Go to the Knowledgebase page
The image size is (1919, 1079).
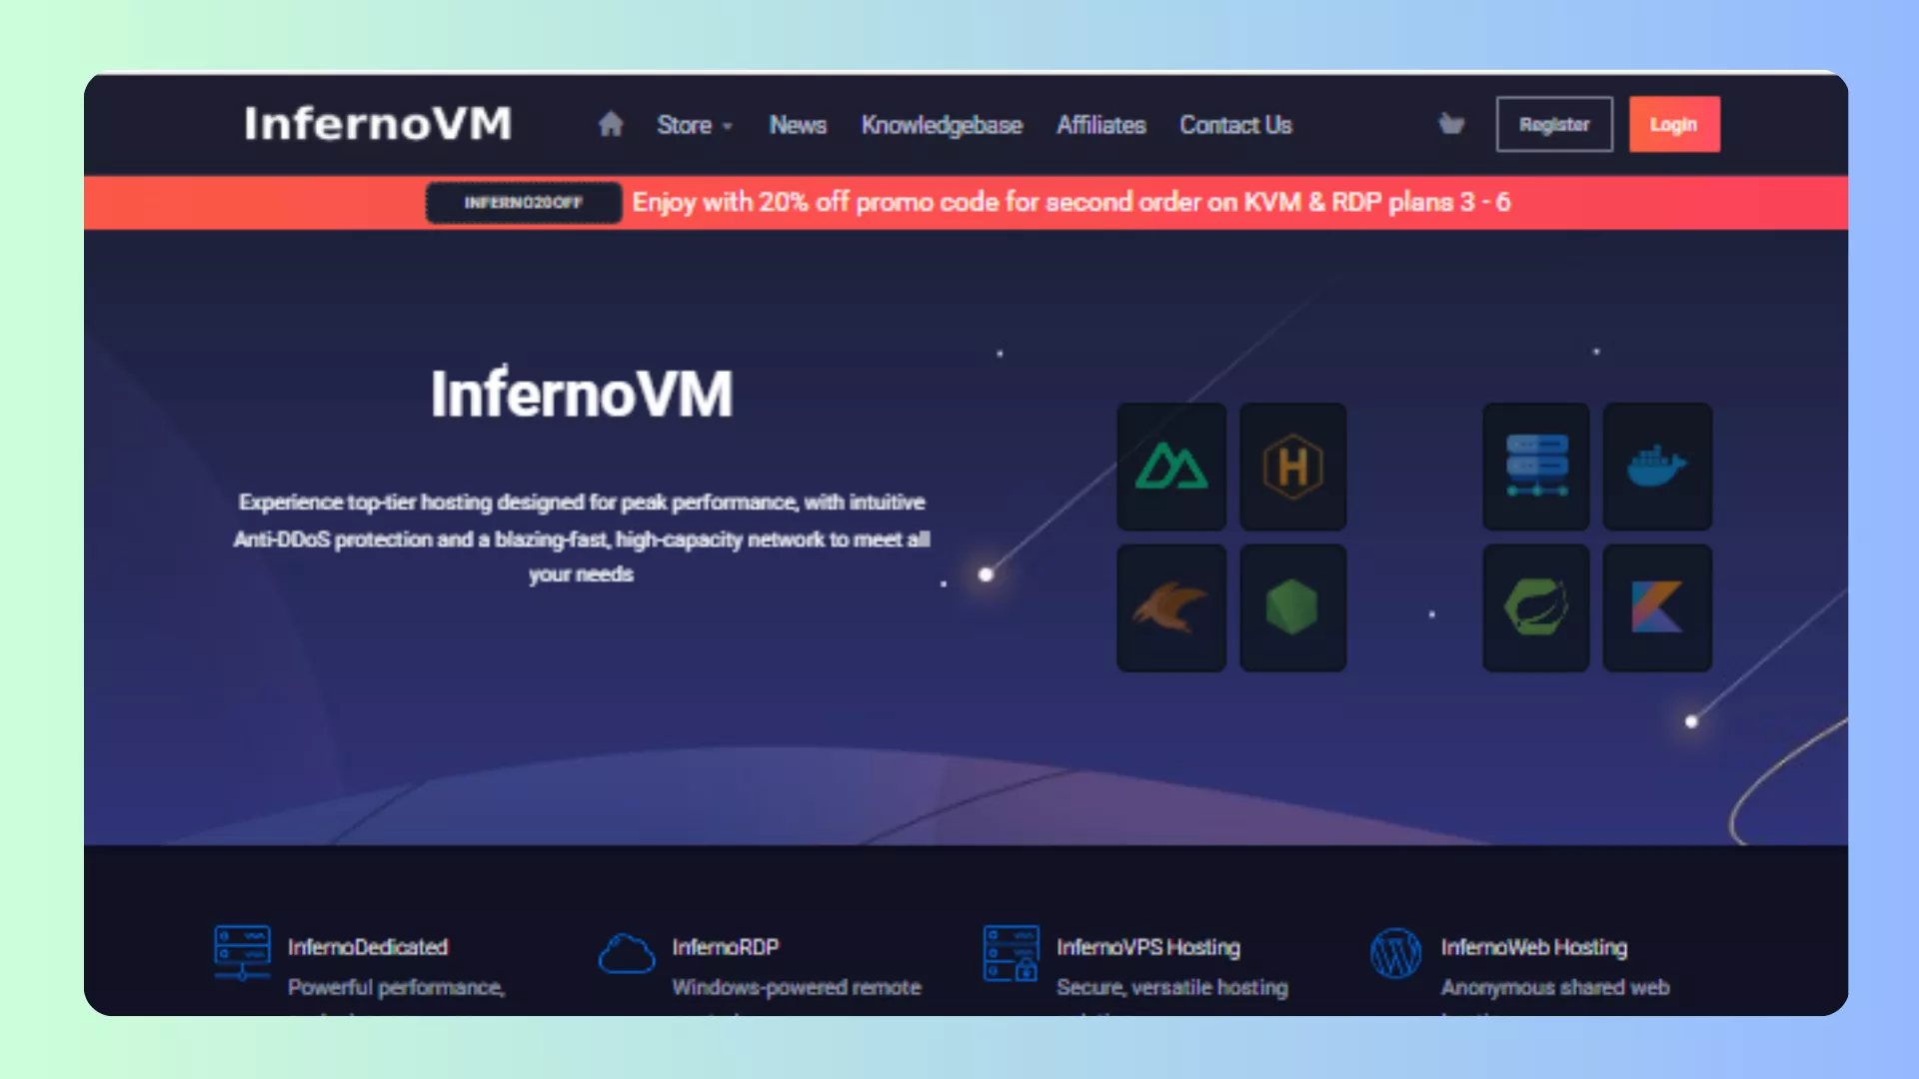click(942, 125)
